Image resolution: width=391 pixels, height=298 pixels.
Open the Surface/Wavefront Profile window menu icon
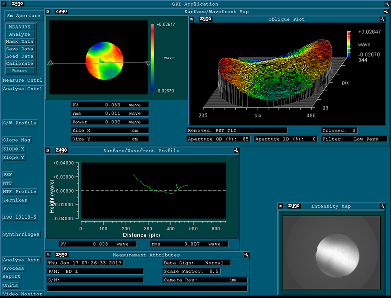click(x=48, y=150)
